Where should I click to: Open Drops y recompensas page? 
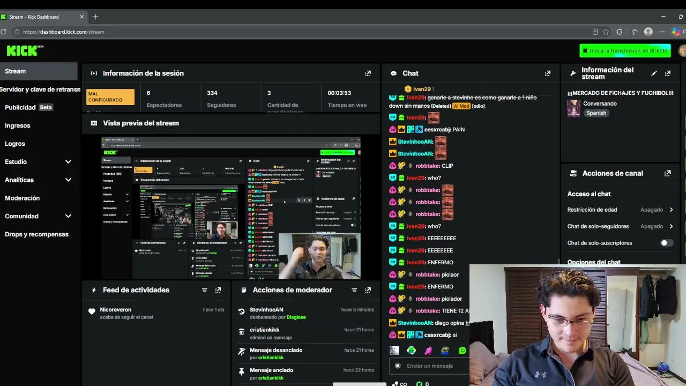tap(36, 234)
